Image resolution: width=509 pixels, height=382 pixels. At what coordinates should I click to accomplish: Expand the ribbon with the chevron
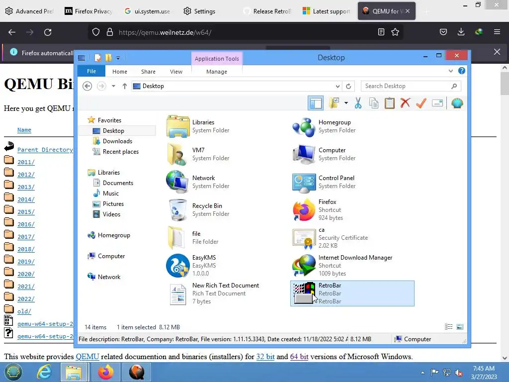pos(450,71)
